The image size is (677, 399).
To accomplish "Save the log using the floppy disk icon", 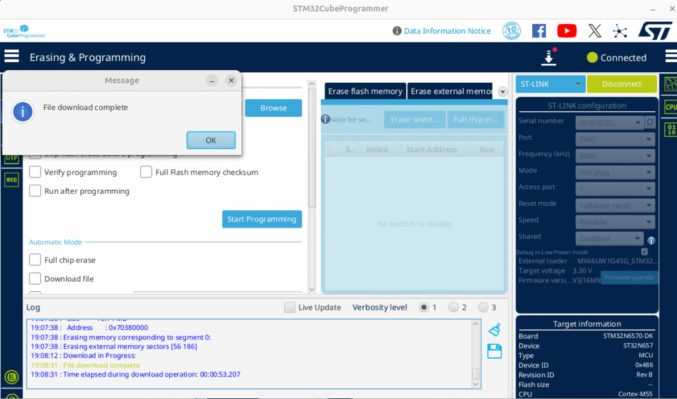I will coord(494,351).
